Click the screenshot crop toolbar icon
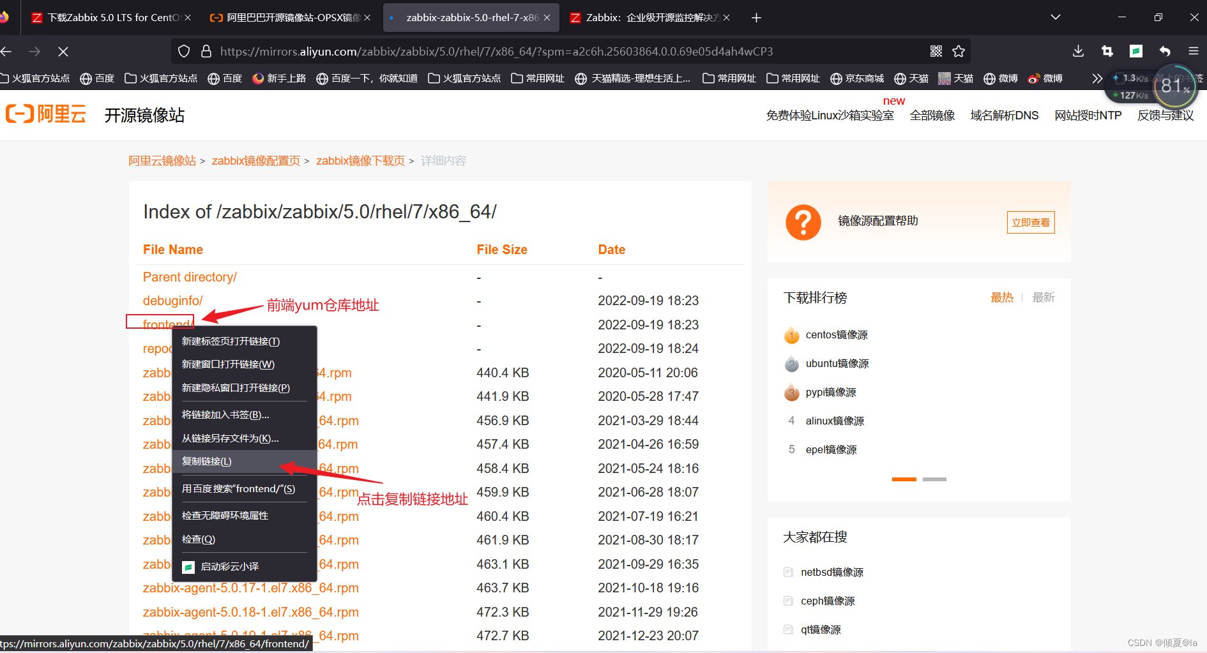1207x653 pixels. coord(1107,51)
